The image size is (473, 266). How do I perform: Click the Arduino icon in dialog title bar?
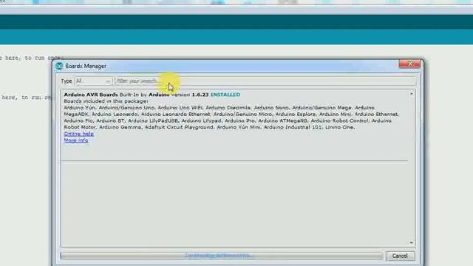[59, 66]
